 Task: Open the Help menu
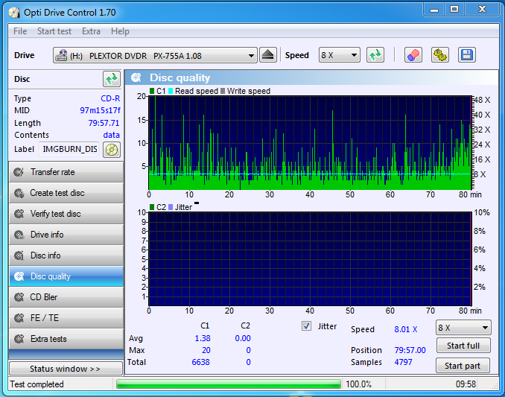pyautogui.click(x=120, y=31)
